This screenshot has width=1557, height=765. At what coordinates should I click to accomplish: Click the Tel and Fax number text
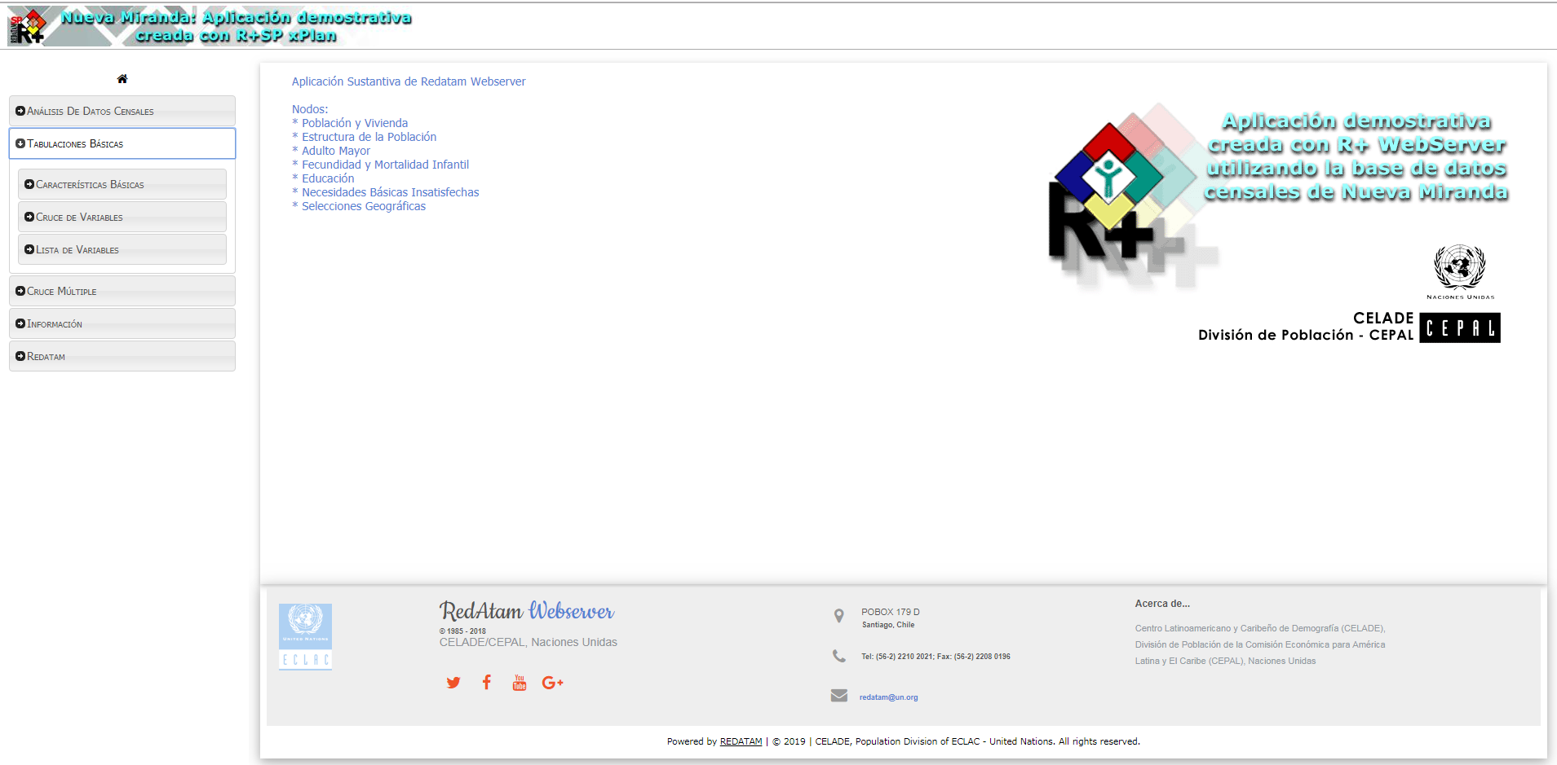point(936,657)
